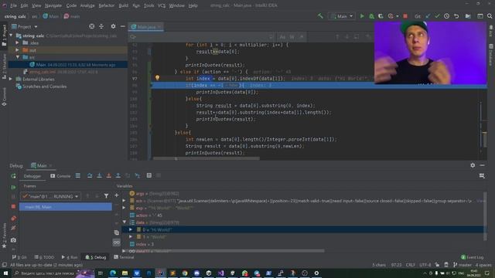Stop debugging with red square in Debug panel
The width and height of the screenshot is (495, 278).
(x=13, y=206)
